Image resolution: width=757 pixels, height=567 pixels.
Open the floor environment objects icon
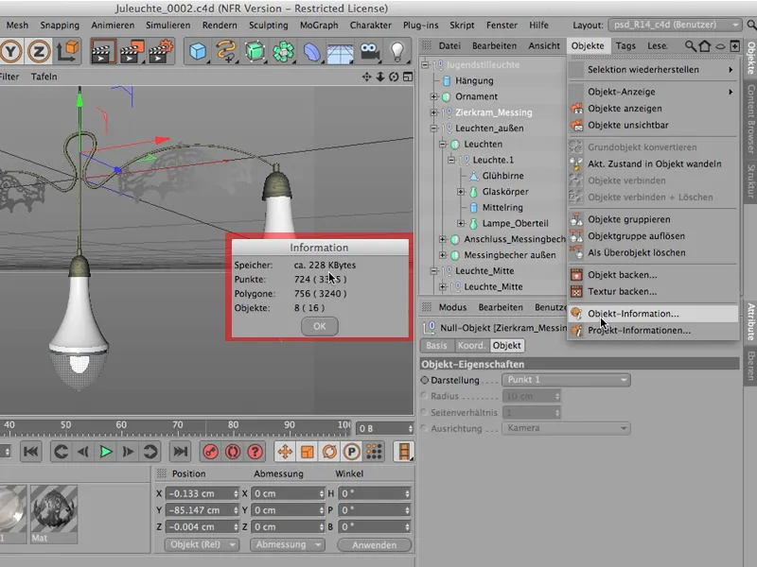[340, 52]
